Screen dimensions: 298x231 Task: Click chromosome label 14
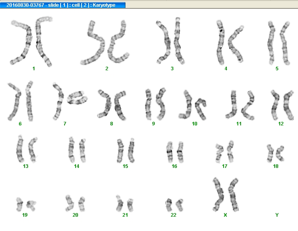coord(77,166)
